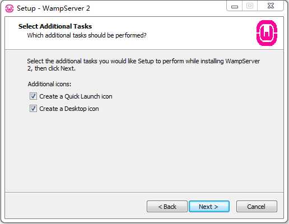Screen dimensions: 289x224
Task: Click the large pink WampServer logo
Action: point(267,33)
